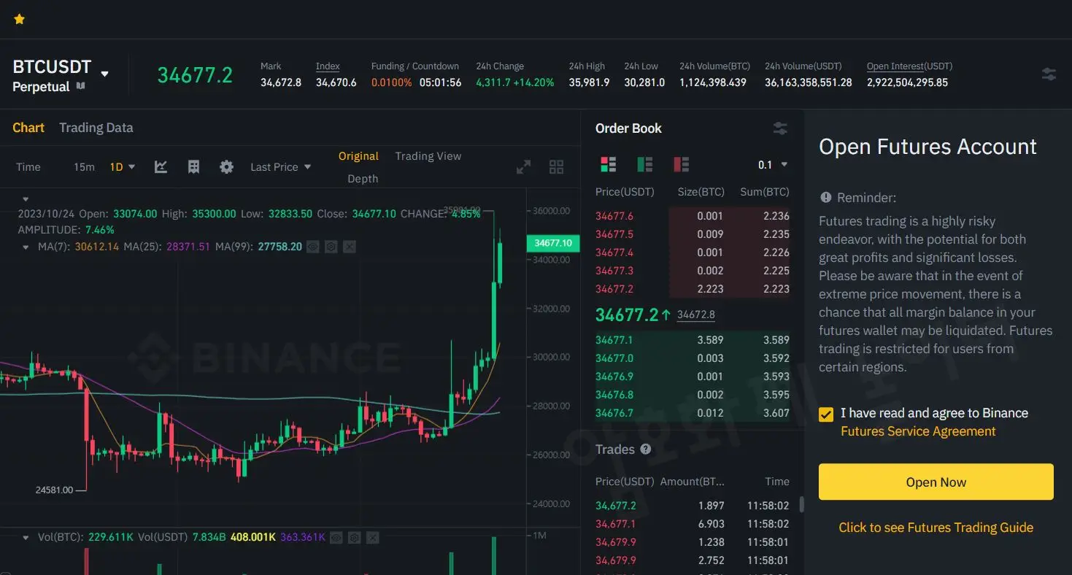Click the 24h High value 35,981.9

click(x=589, y=82)
